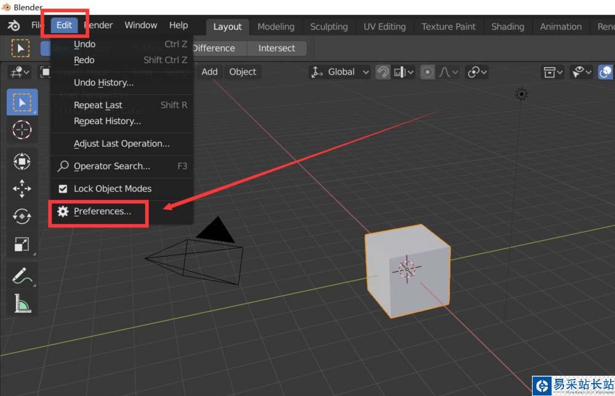
Task: Open the Global transform orientation dropdown
Action: click(x=340, y=72)
